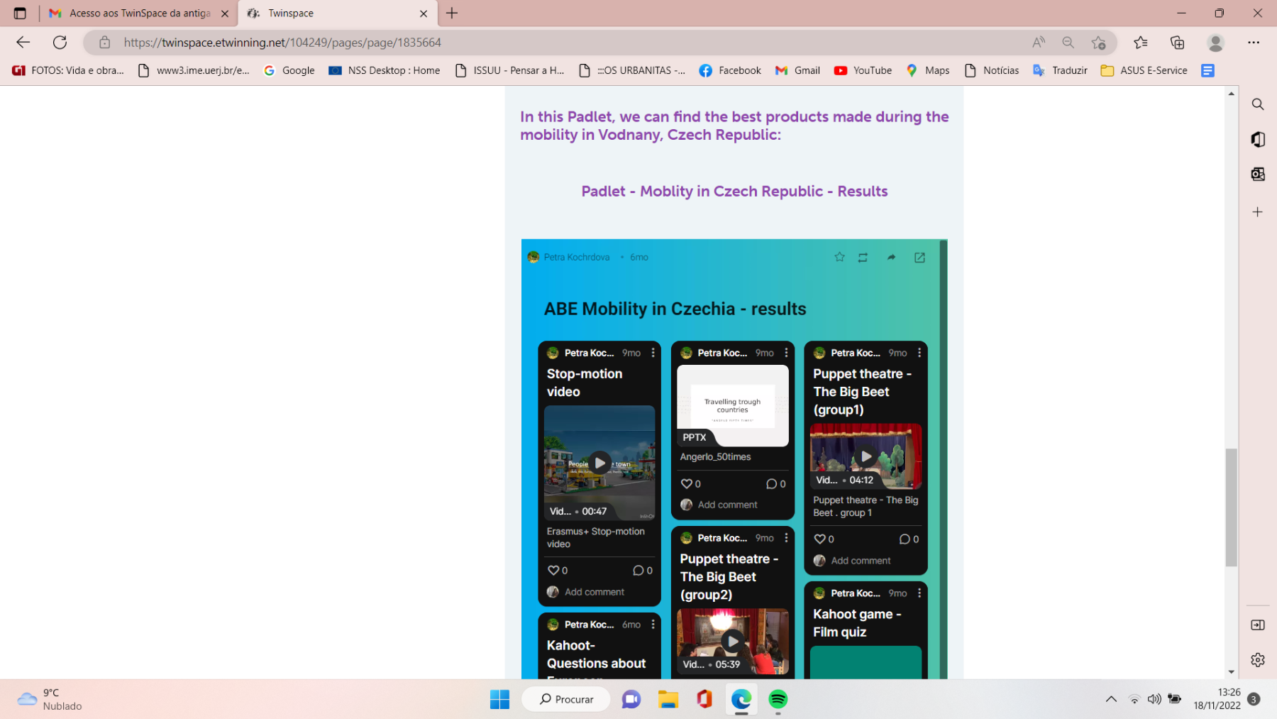Viewport: 1277px width, 719px height.
Task: Open FOTOS: Vida e obra bookmark
Action: pos(68,70)
